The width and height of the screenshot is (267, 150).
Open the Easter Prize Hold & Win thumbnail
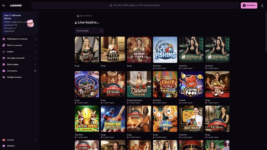[87, 119]
